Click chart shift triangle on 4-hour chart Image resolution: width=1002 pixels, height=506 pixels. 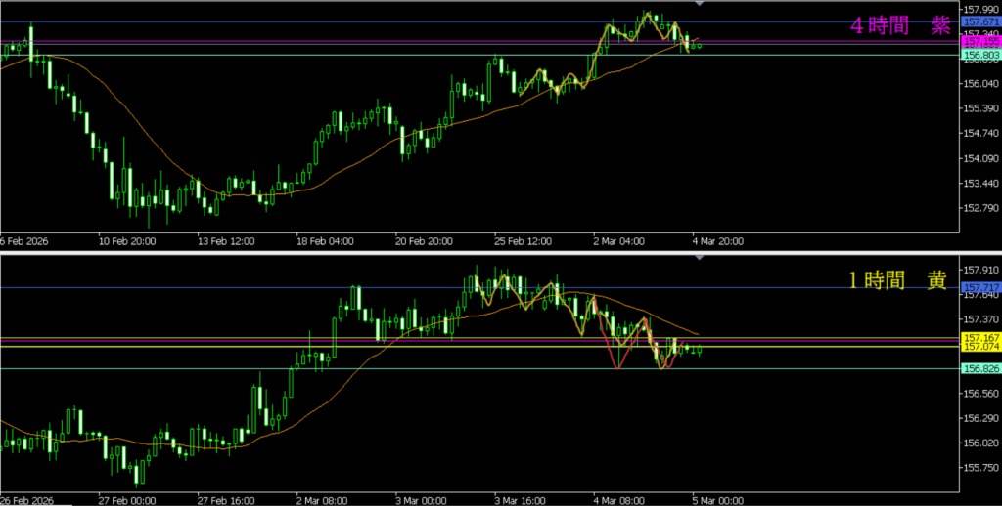(x=699, y=5)
